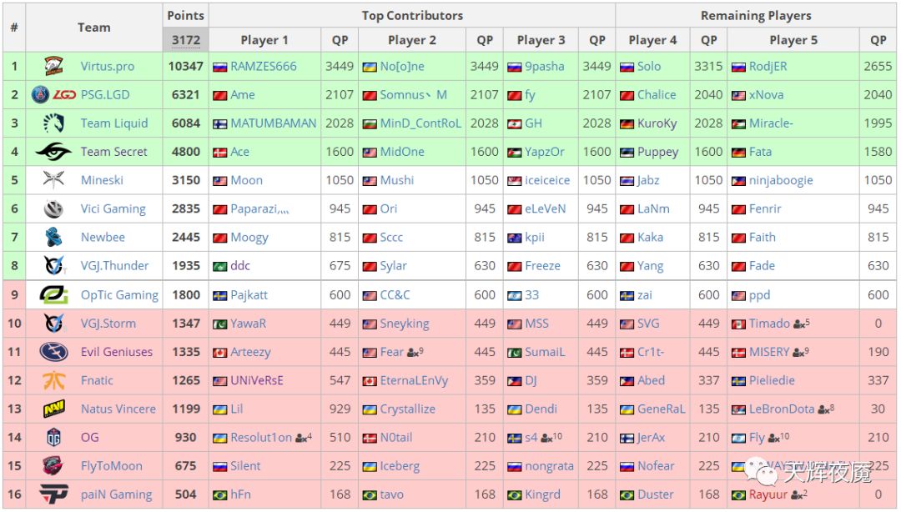Image resolution: width=901 pixels, height=512 pixels.
Task: Click RodjER's QP value 2655
Action: click(x=878, y=66)
